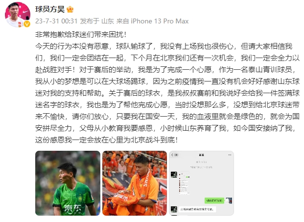304x222 pixels.
Task: Click the sender avatar beside the green bubble
Action: [x=229, y=201]
